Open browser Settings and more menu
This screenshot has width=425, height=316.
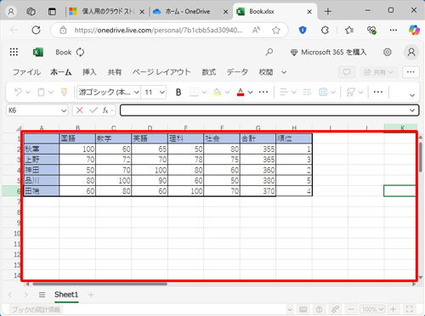394,30
